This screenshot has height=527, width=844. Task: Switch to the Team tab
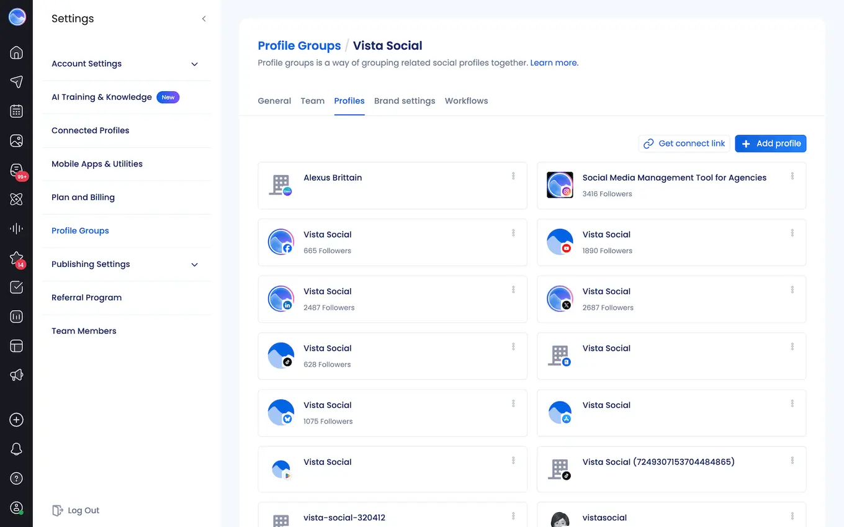312,101
